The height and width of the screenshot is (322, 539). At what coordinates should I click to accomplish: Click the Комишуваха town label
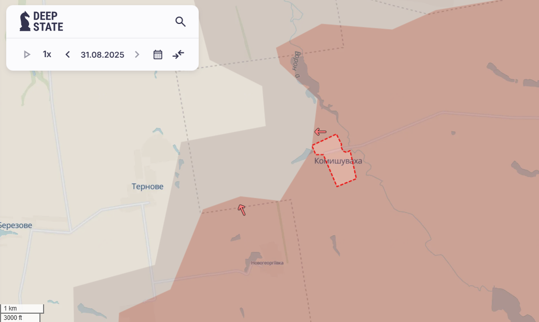[338, 161]
